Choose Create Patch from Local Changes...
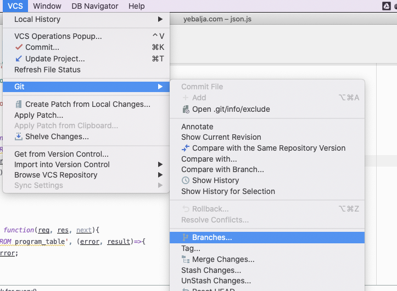Viewport: 397px width, 291px height. [x=86, y=104]
